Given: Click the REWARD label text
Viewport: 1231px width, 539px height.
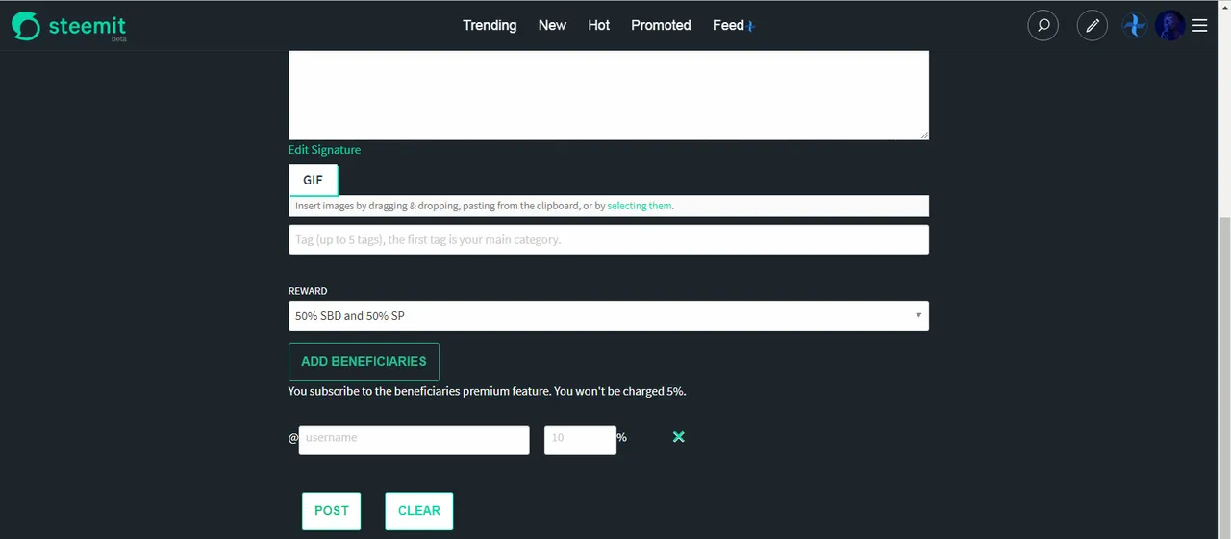Looking at the screenshot, I should pyautogui.click(x=308, y=291).
